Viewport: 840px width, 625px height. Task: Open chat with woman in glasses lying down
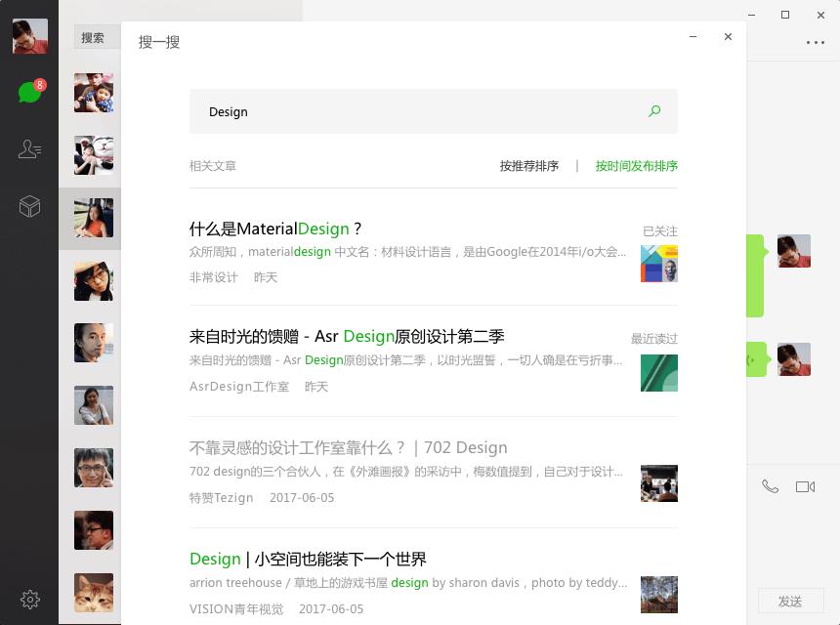(x=94, y=280)
